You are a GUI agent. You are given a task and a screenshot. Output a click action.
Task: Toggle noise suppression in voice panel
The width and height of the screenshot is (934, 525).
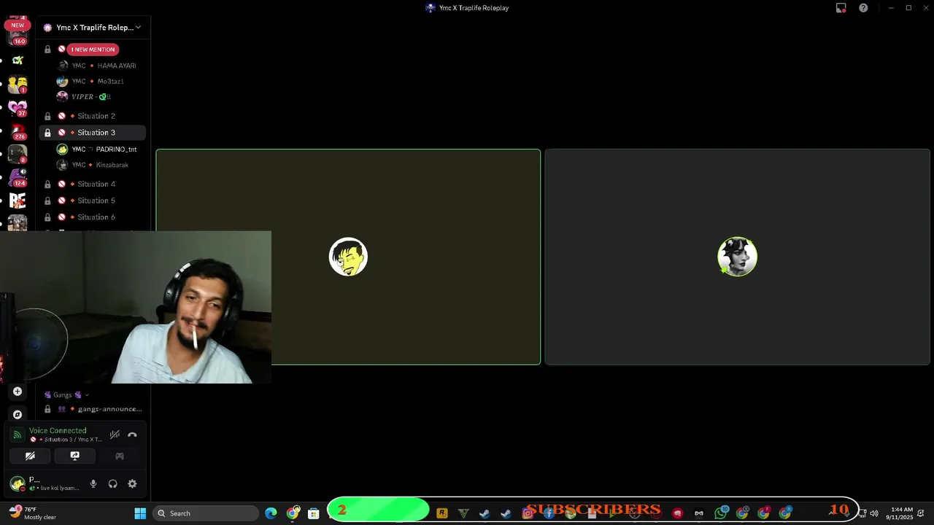click(x=115, y=435)
